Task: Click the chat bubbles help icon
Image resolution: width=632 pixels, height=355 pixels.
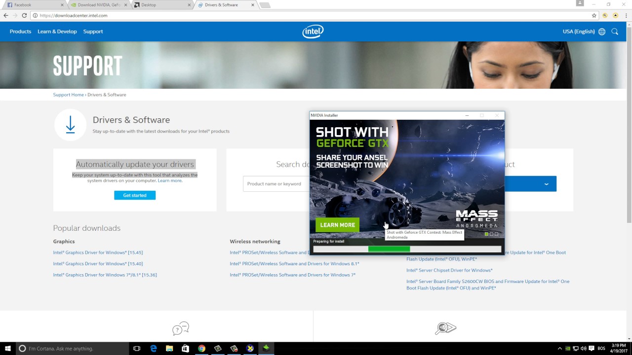Action: pos(181,328)
